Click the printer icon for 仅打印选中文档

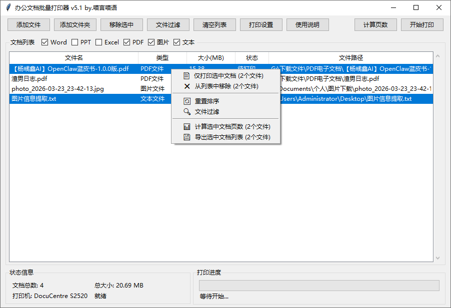pos(186,76)
